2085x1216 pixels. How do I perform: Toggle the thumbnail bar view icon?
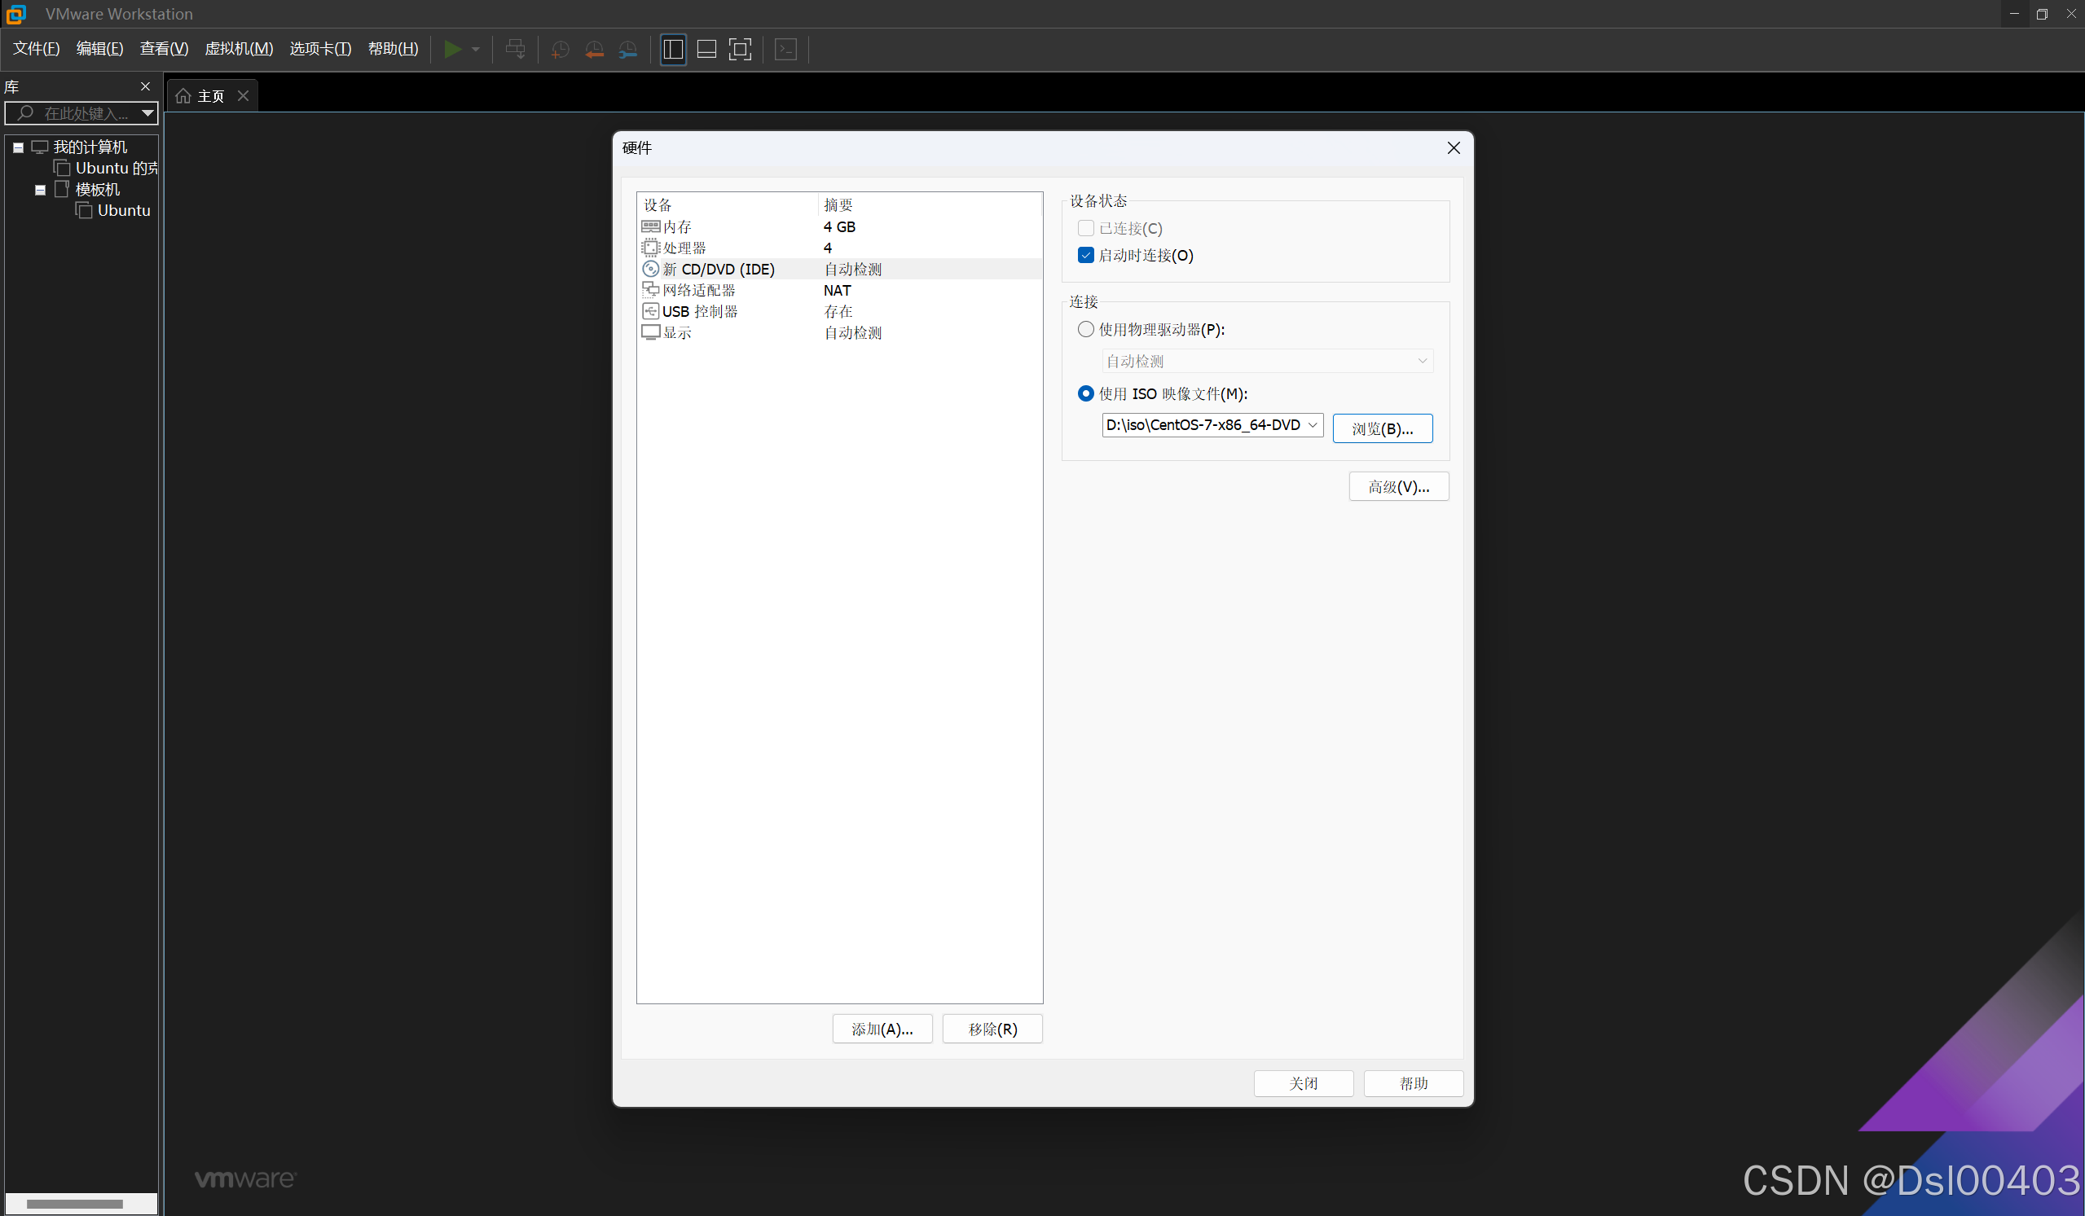pos(706,49)
